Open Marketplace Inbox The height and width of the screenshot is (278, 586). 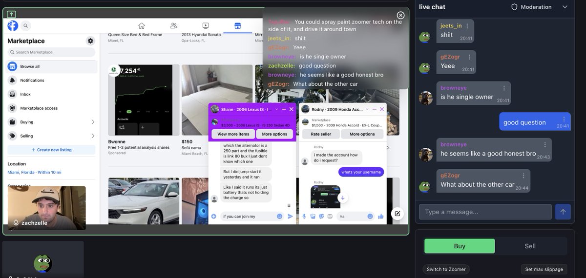(51, 94)
